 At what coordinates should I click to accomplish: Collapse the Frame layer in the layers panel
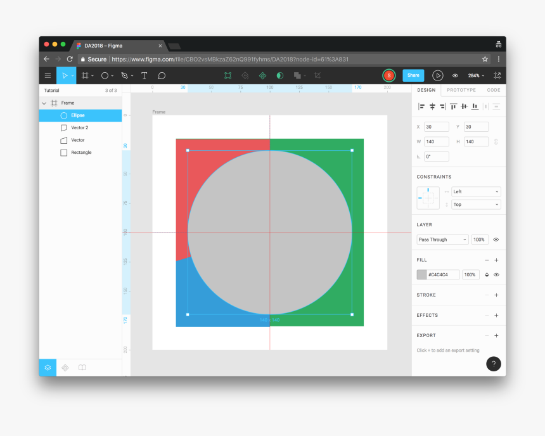tap(44, 103)
